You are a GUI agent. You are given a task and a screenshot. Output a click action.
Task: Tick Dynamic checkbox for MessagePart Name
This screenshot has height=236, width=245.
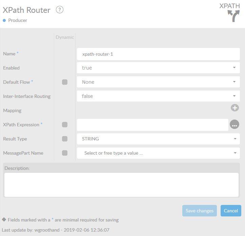pos(65,153)
